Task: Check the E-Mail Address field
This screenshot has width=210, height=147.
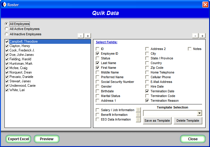Action: coord(147,82)
